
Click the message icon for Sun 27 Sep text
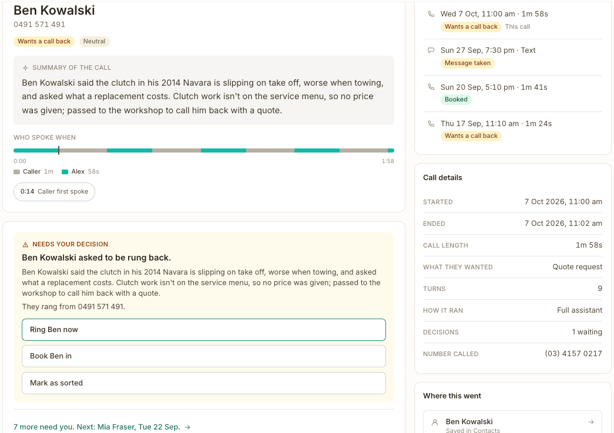[431, 50]
